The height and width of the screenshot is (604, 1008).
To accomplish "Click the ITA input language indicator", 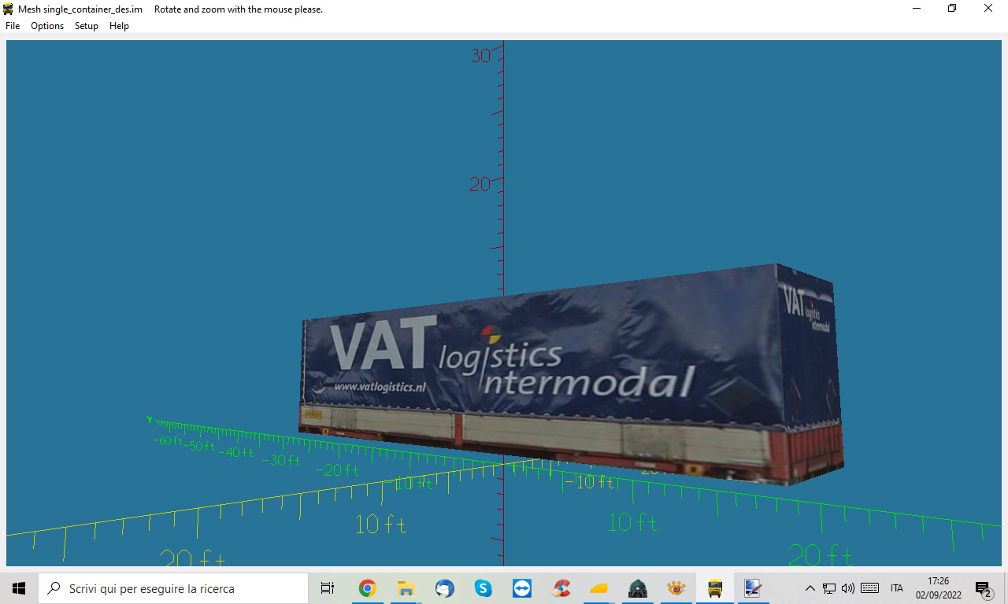I will 897,588.
